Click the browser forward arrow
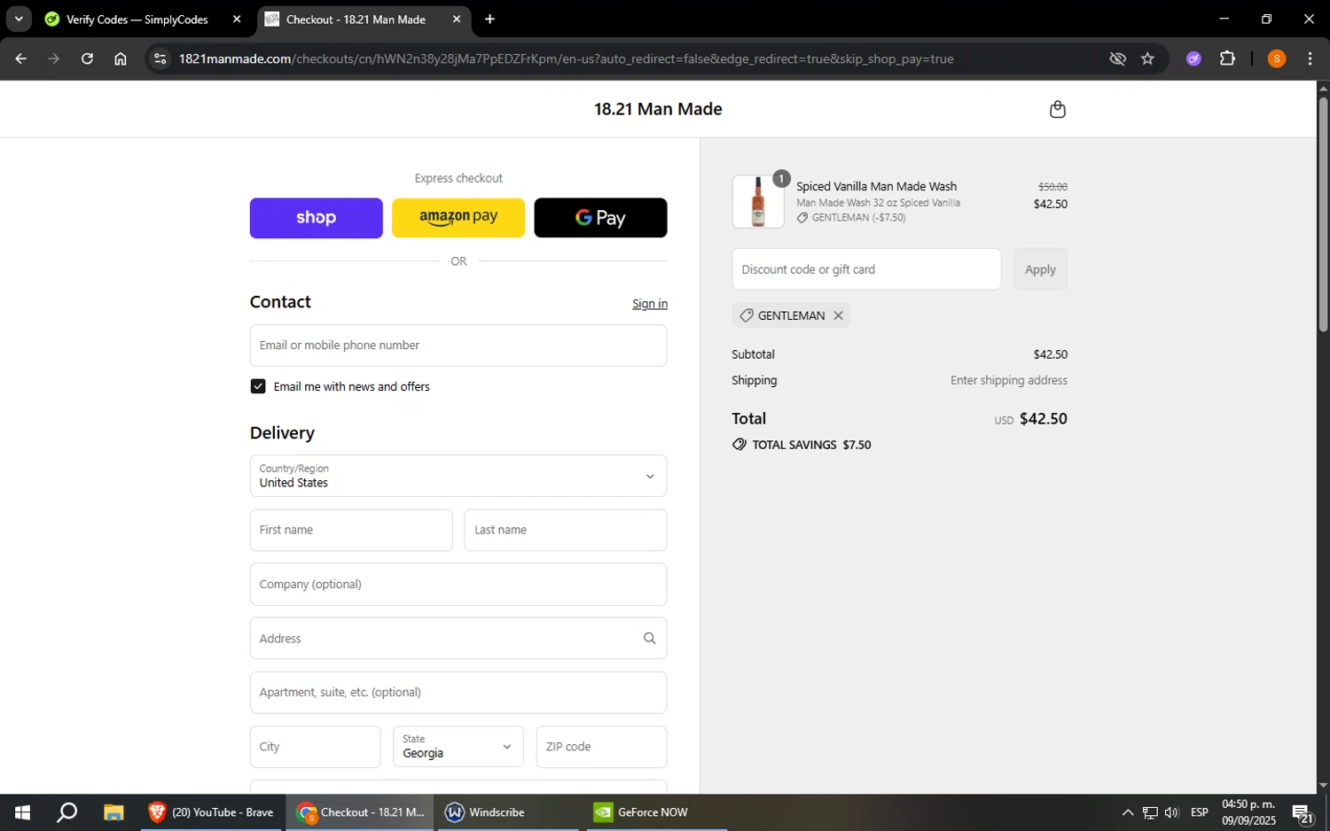 53,58
